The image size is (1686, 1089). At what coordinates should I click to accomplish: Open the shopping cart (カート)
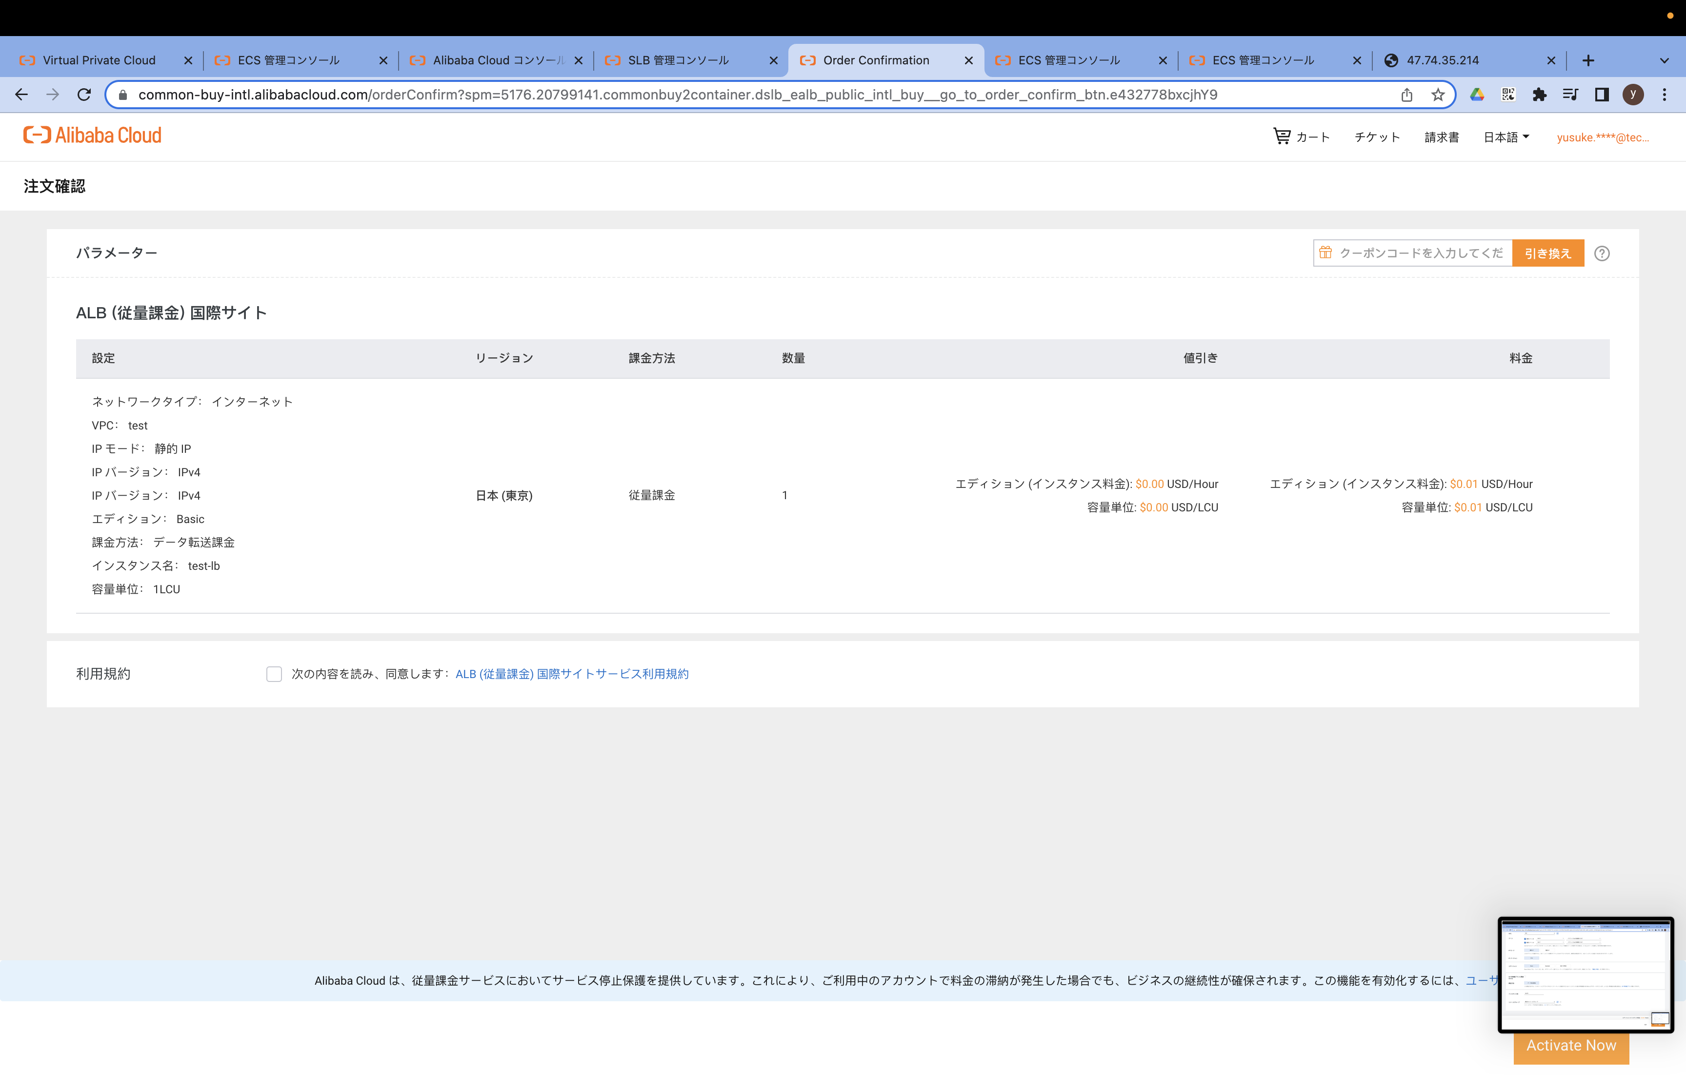(1303, 136)
